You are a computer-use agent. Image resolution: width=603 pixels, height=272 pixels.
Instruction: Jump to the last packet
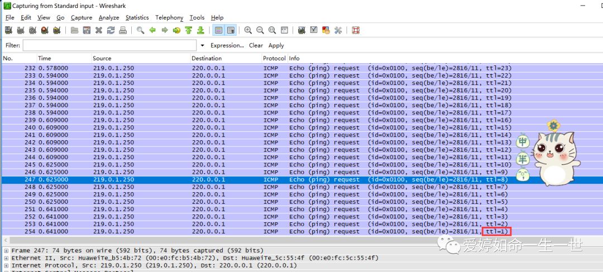point(200,30)
